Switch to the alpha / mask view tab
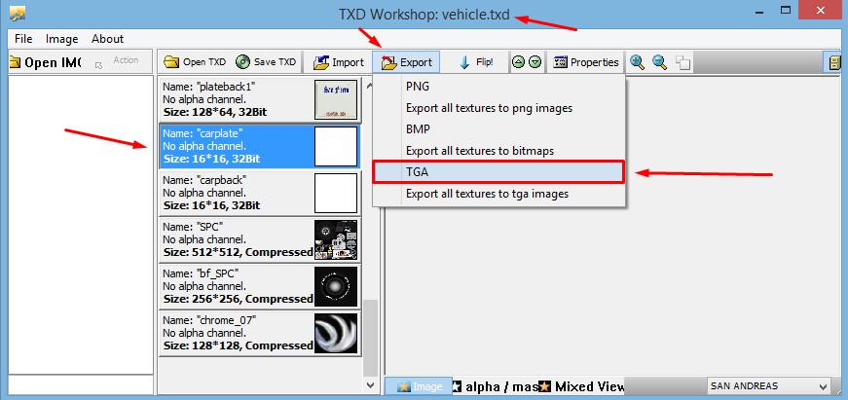Image resolution: width=848 pixels, height=400 pixels. pos(495,386)
